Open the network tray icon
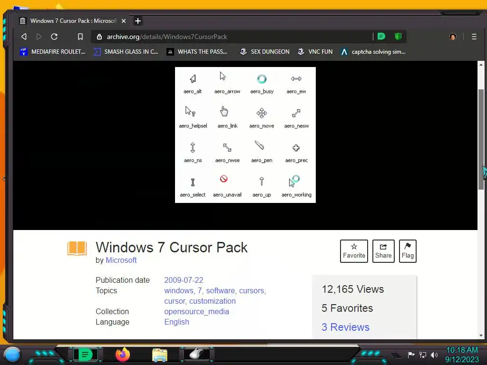487x365 pixels. [x=422, y=355]
